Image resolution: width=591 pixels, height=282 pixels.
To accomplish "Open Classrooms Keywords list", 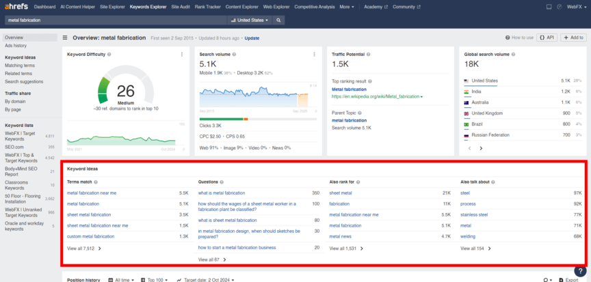I will tap(16, 185).
